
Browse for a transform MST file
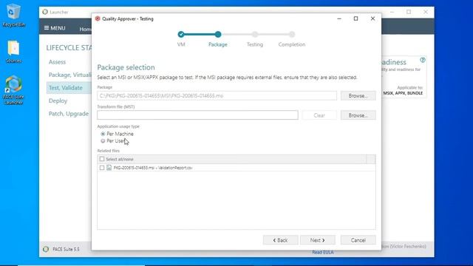click(358, 115)
